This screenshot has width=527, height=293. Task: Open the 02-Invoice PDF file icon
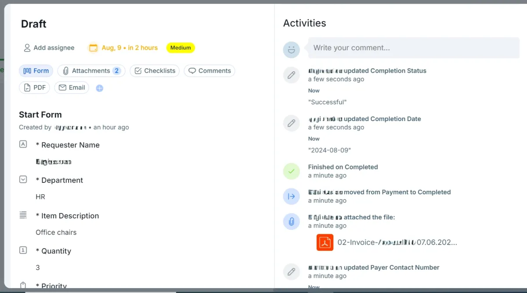[325, 242]
